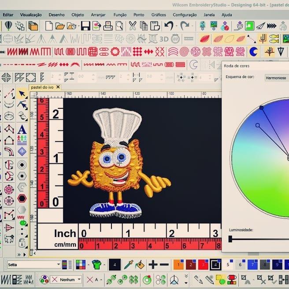Open the dropdown arrow beside the t-shirt icon
The width and height of the screenshot is (289, 289).
104,265
